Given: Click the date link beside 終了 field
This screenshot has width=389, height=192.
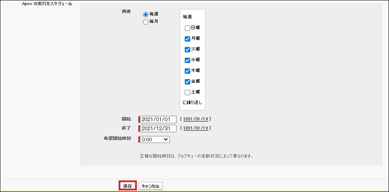Looking at the screenshot, I should [x=196, y=128].
